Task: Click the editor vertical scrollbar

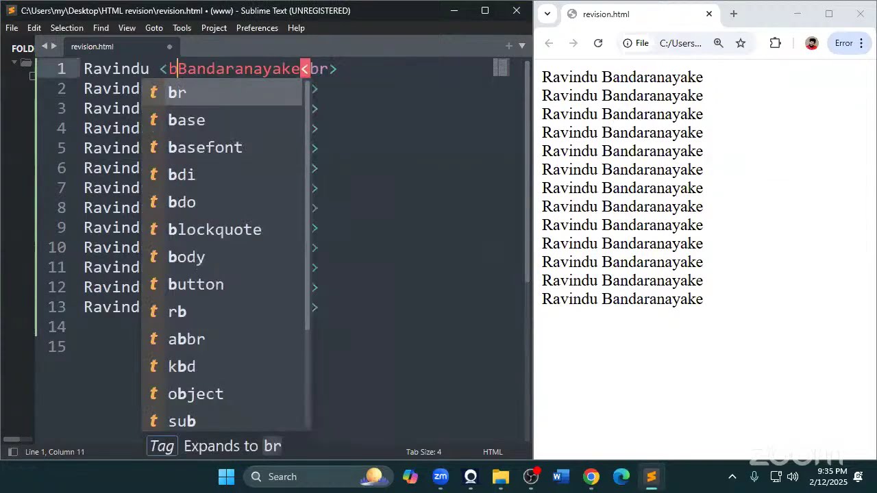Action: [x=528, y=171]
